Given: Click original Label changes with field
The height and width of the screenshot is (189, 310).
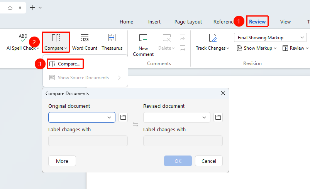Looking at the screenshot, I should click(88, 141).
